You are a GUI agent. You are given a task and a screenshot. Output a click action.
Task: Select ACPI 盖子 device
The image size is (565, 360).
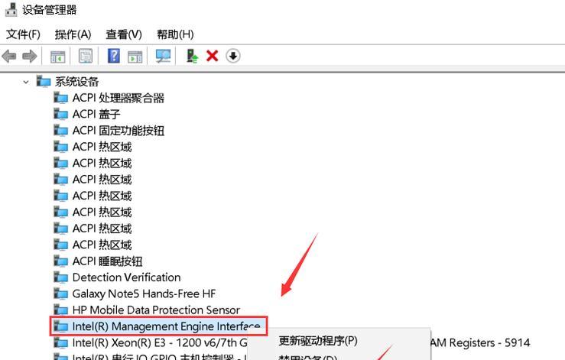click(x=96, y=114)
